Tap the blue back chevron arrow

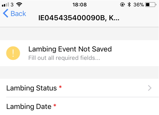(x=5, y=13)
